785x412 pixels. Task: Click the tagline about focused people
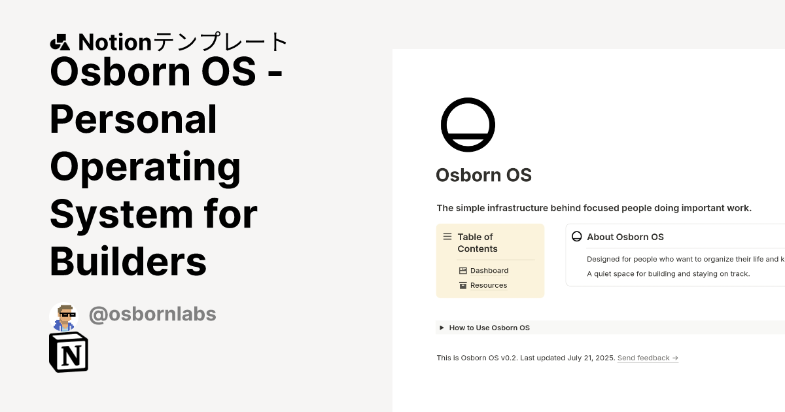point(594,208)
